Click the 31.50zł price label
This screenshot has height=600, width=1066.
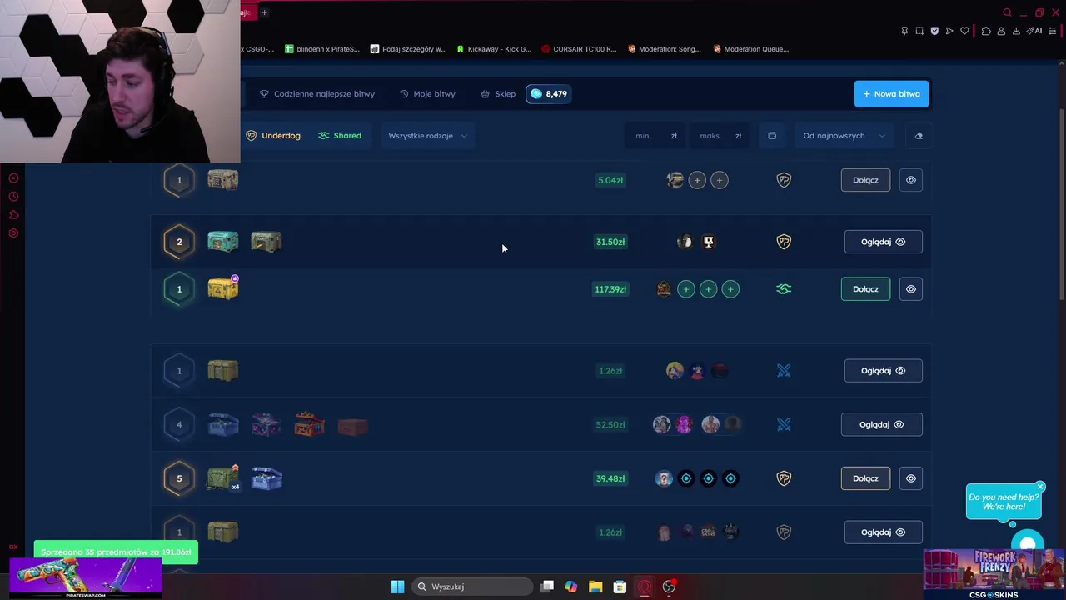(610, 242)
